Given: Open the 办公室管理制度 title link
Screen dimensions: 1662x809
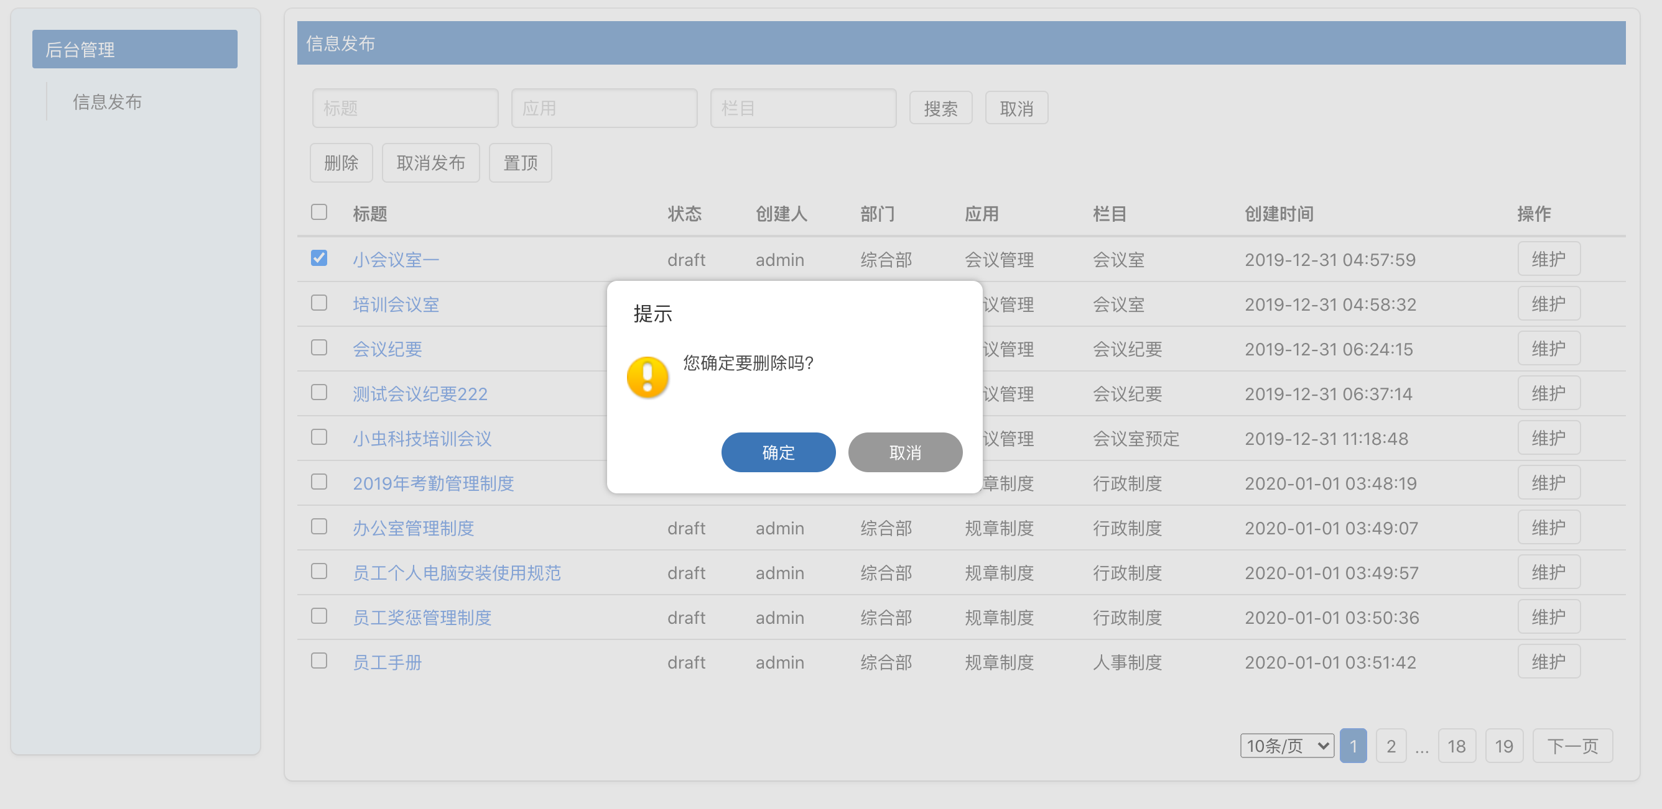Looking at the screenshot, I should pyautogui.click(x=413, y=529).
